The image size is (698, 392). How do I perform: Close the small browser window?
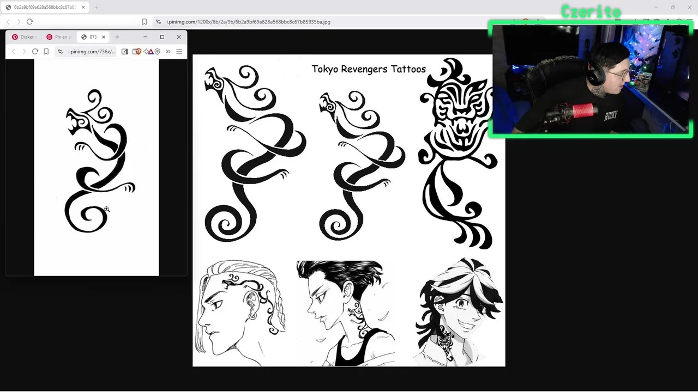(x=178, y=37)
